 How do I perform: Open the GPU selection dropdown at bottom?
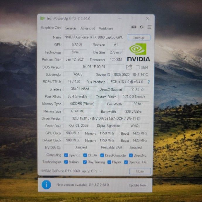point(71,171)
